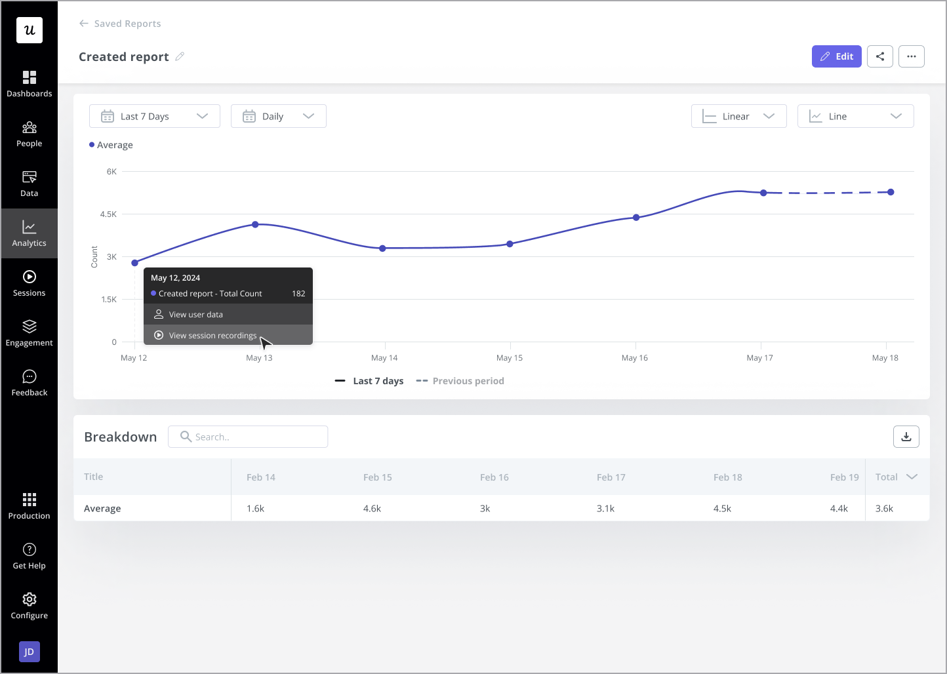The width and height of the screenshot is (947, 674).
Task: Go to People in sidebar
Action: [30, 134]
